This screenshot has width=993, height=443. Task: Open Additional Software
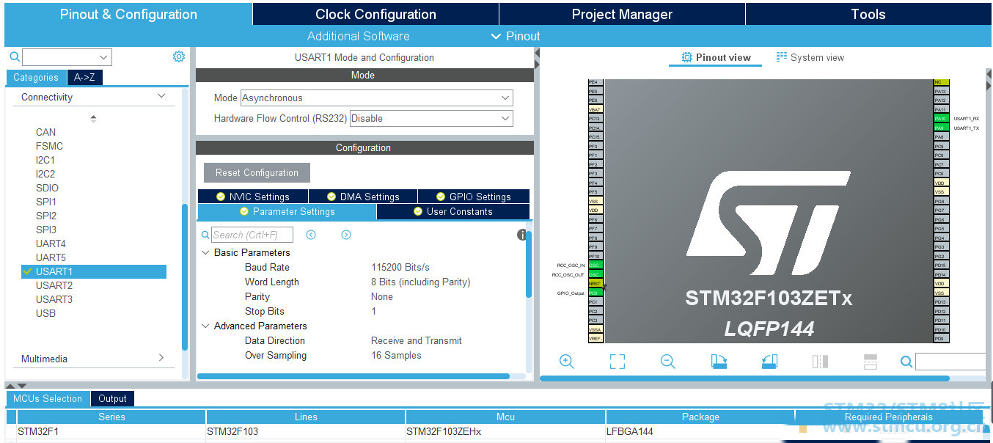pyautogui.click(x=358, y=36)
